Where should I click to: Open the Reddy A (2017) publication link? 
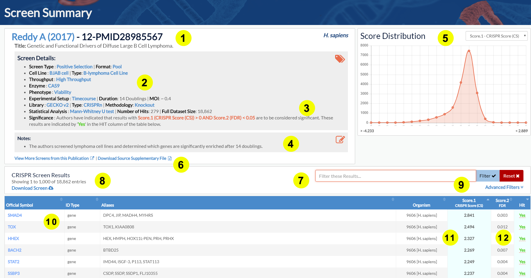(x=43, y=37)
